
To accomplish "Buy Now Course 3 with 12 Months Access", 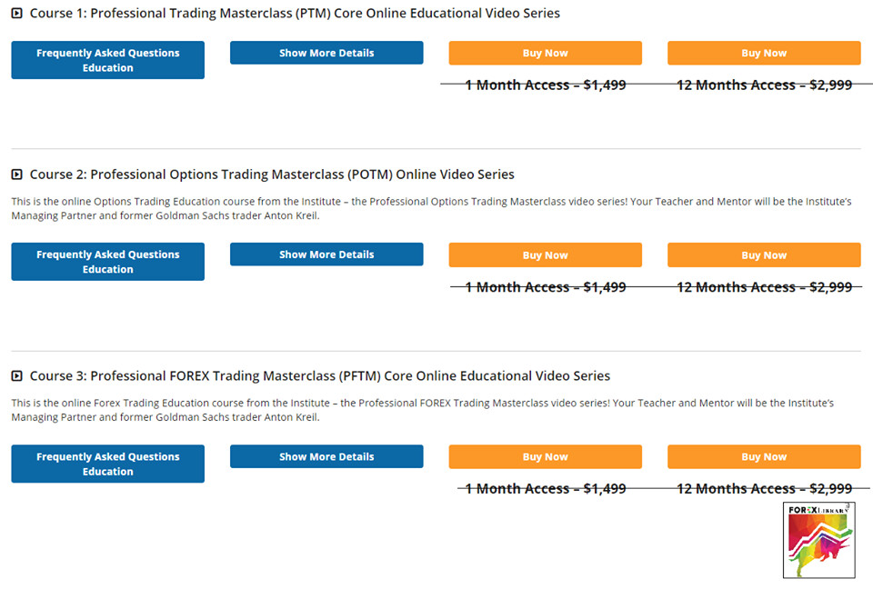I will point(764,456).
